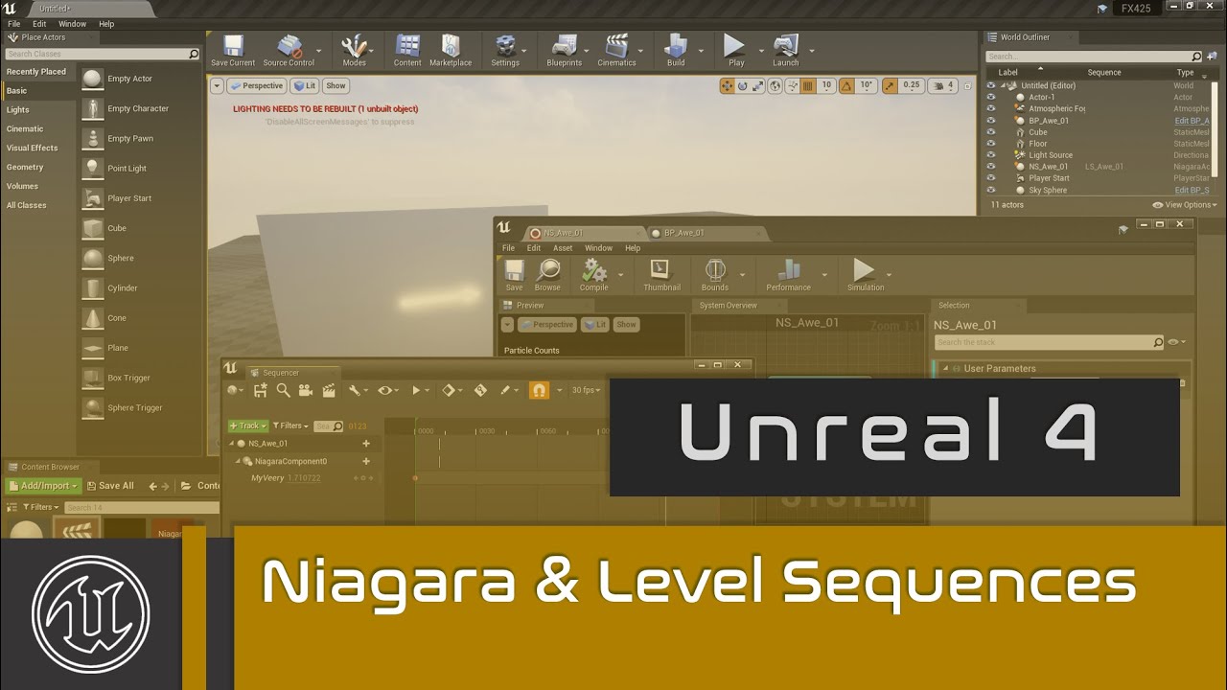
Task: Toggle visibility of Floor in World Outliner
Action: tap(991, 143)
